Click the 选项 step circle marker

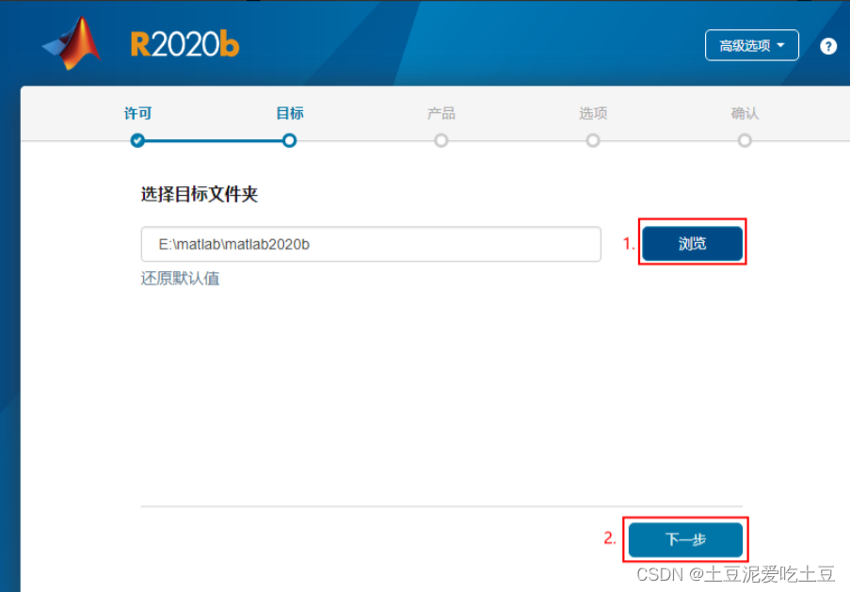[x=593, y=141]
